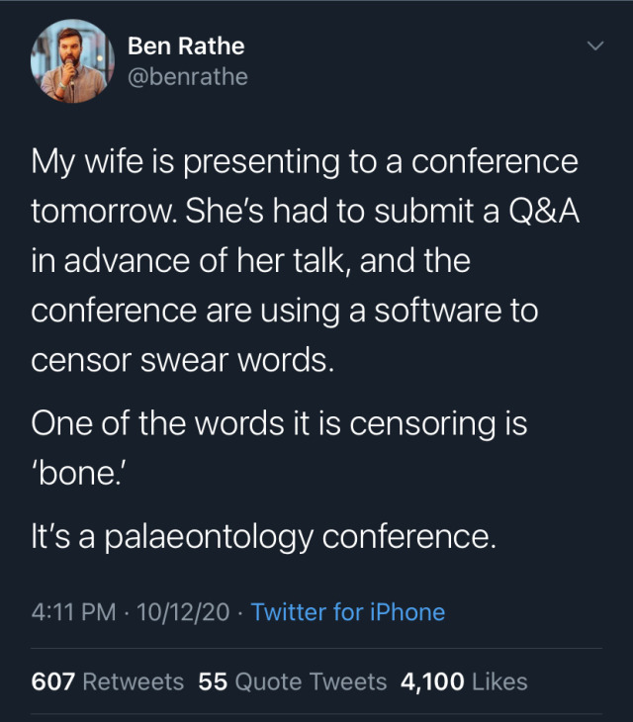Open the Twitter for iPhone source link

348,612
